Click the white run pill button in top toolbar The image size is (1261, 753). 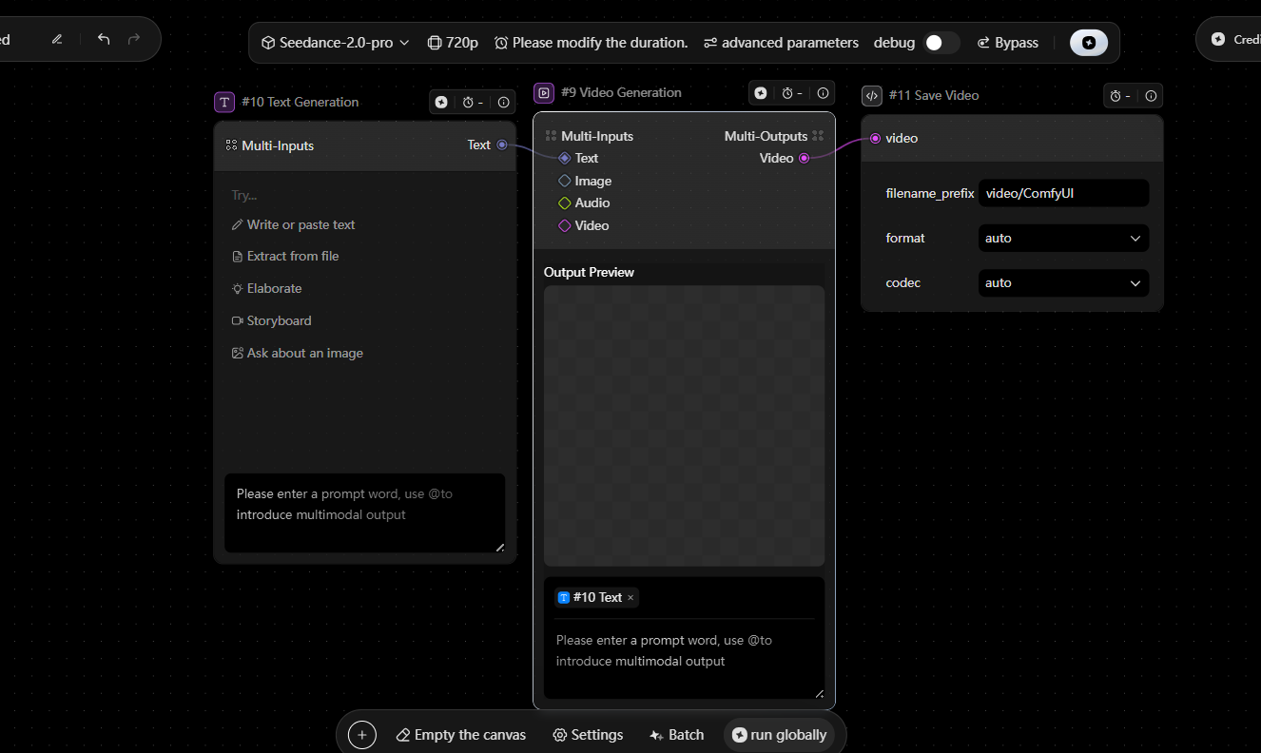click(1089, 43)
